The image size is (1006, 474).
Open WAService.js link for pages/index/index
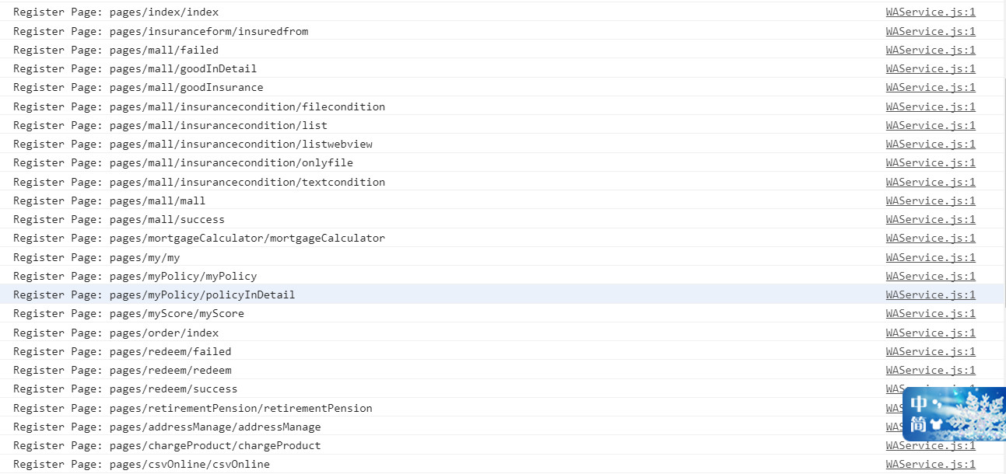point(930,12)
